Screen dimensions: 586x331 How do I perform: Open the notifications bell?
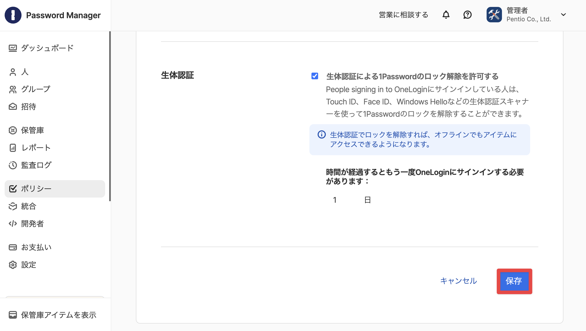(446, 15)
